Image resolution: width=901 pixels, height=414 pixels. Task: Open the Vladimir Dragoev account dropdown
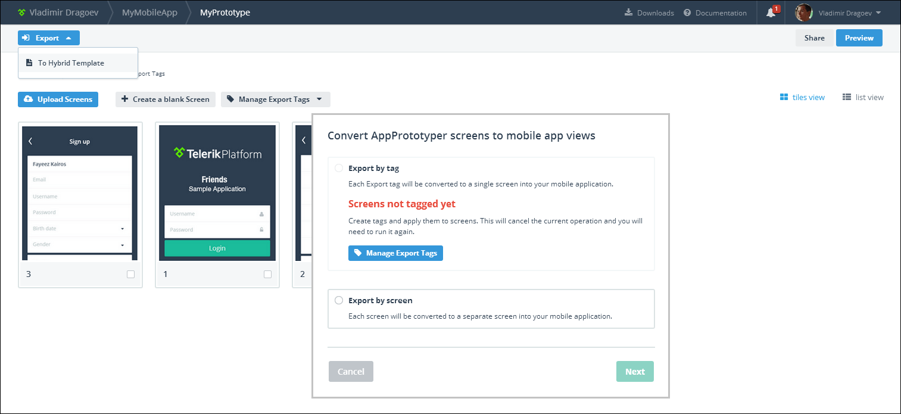(x=849, y=13)
